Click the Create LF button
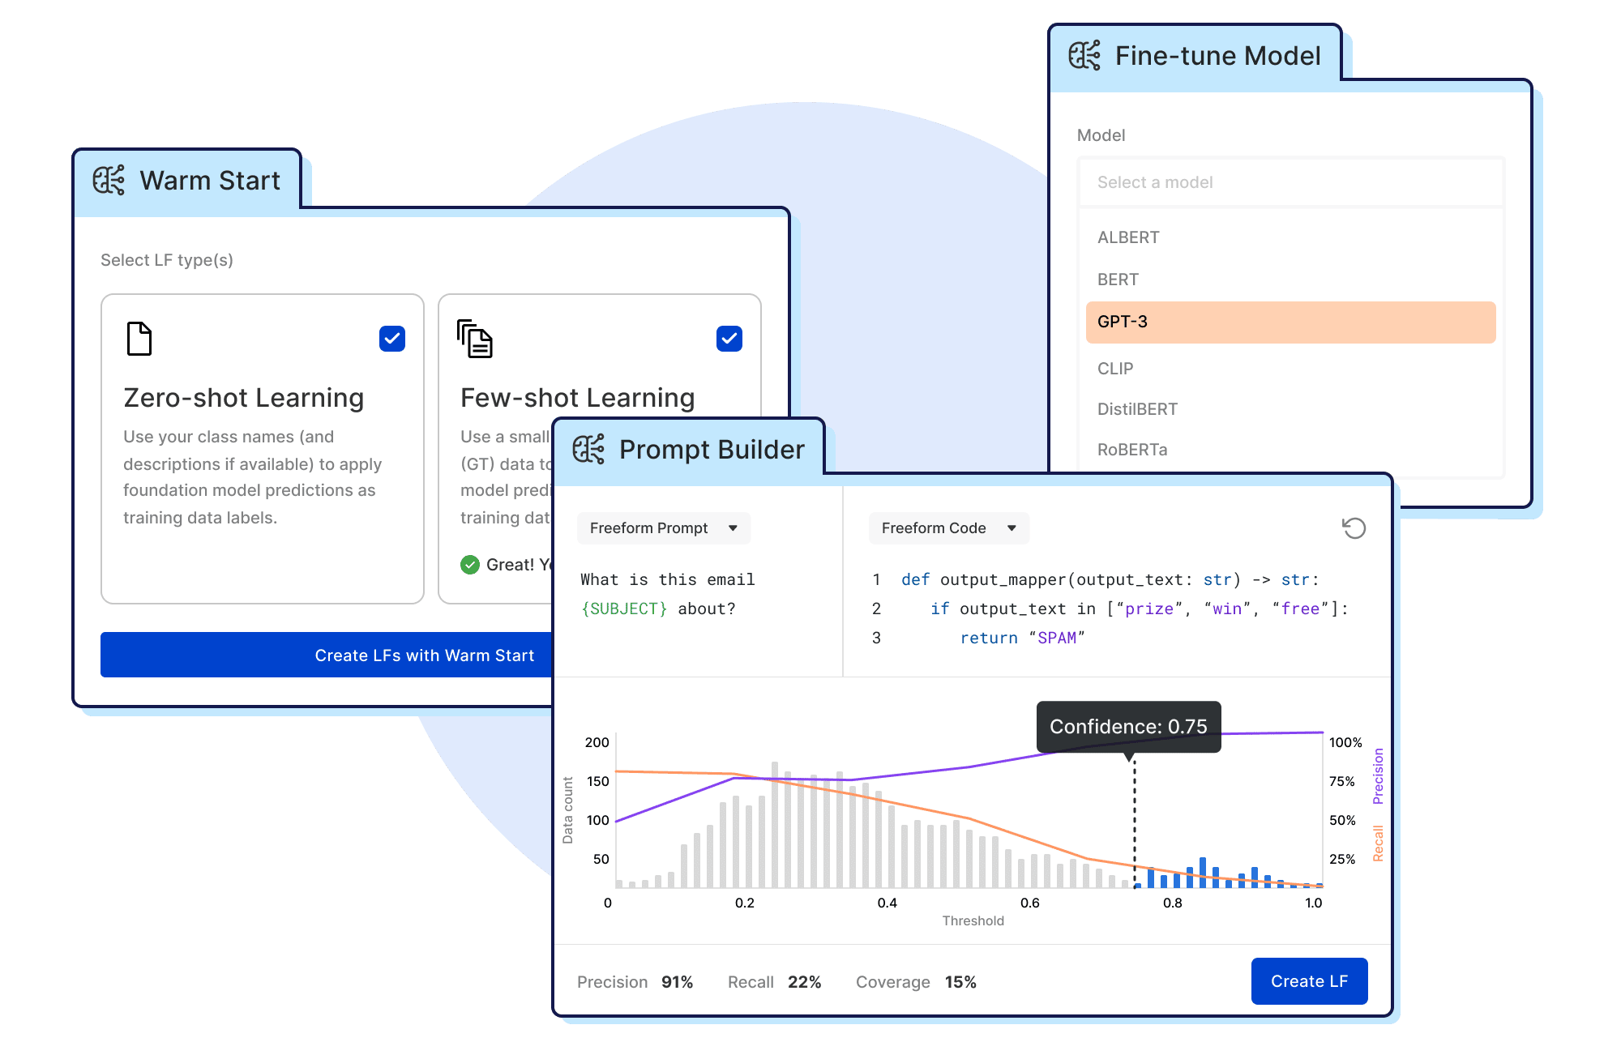 [1309, 981]
